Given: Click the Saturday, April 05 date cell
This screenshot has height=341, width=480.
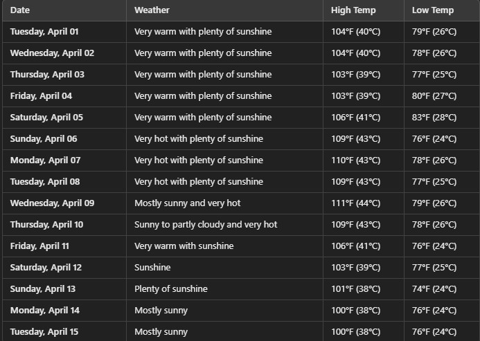Looking at the screenshot, I should pos(46,118).
